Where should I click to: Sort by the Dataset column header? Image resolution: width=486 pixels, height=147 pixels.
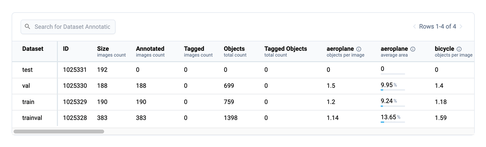(33, 49)
